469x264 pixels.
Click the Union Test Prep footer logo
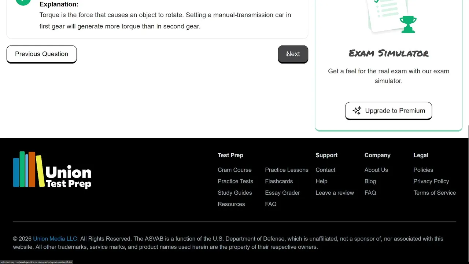(x=52, y=170)
